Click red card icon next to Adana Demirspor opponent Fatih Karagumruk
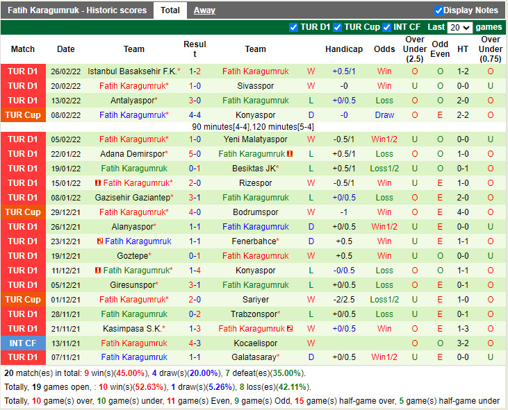The width and height of the screenshot is (508, 410). point(290,154)
